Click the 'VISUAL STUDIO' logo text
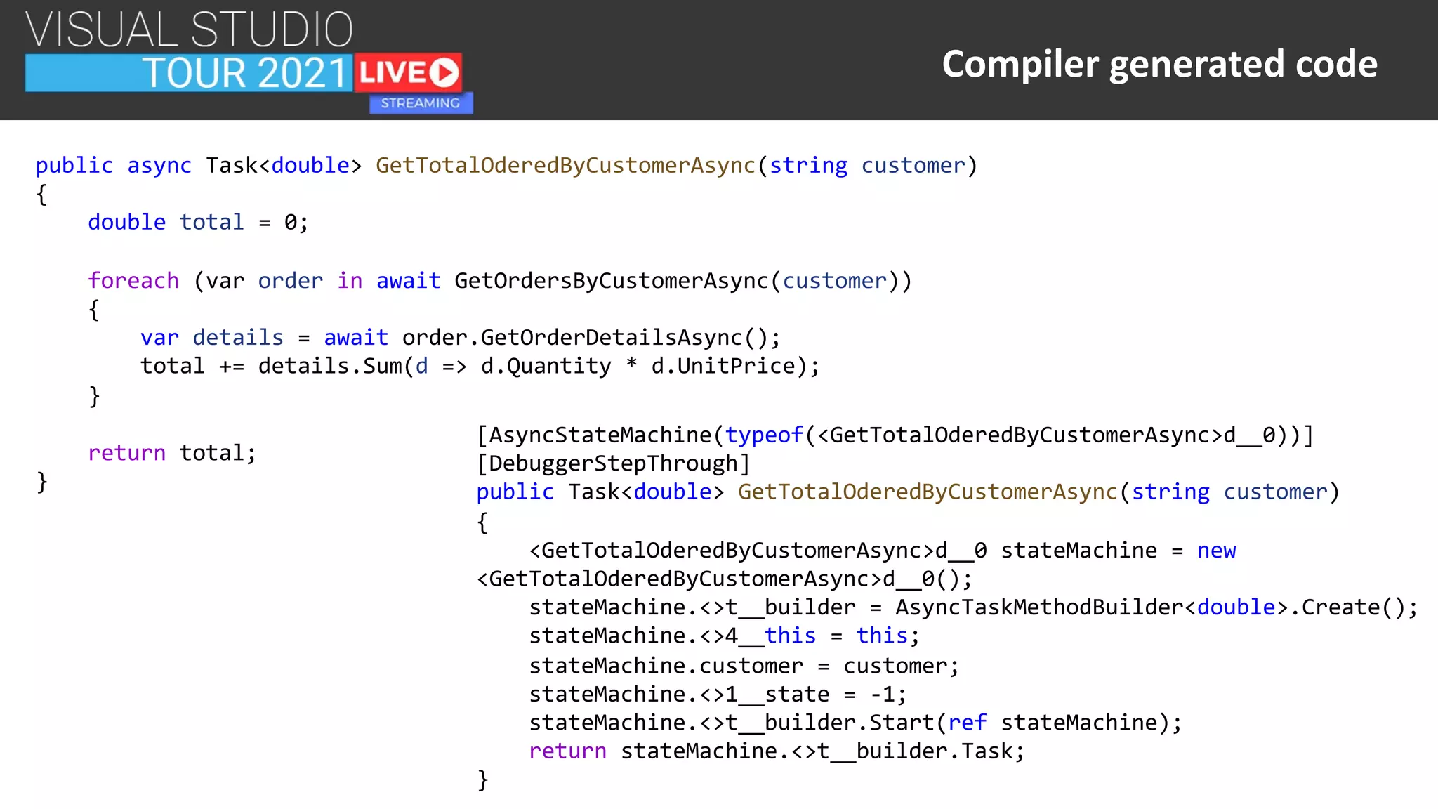The height and width of the screenshot is (809, 1438). pyautogui.click(x=190, y=30)
